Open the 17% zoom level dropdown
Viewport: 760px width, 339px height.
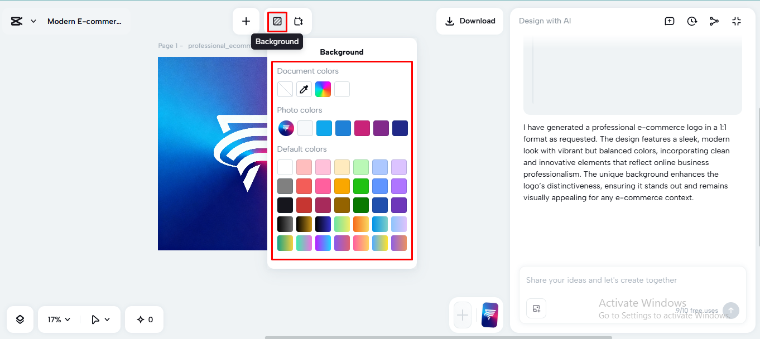tap(59, 319)
